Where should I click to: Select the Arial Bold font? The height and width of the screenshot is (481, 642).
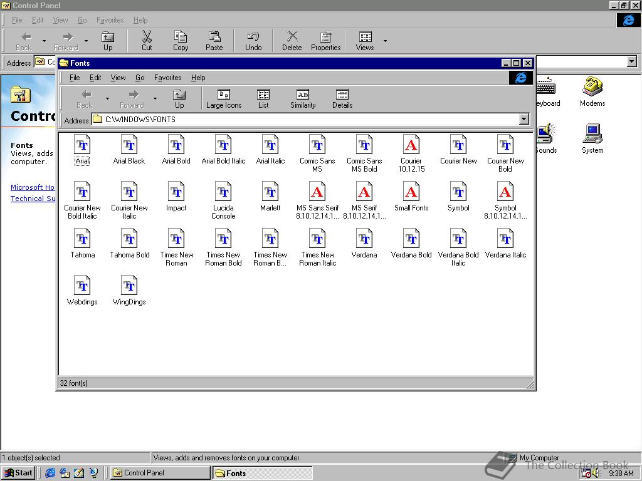pyautogui.click(x=176, y=150)
